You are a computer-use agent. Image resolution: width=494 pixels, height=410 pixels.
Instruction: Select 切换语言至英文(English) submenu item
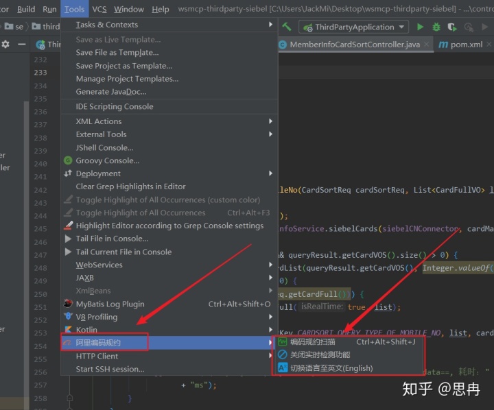tap(349, 367)
